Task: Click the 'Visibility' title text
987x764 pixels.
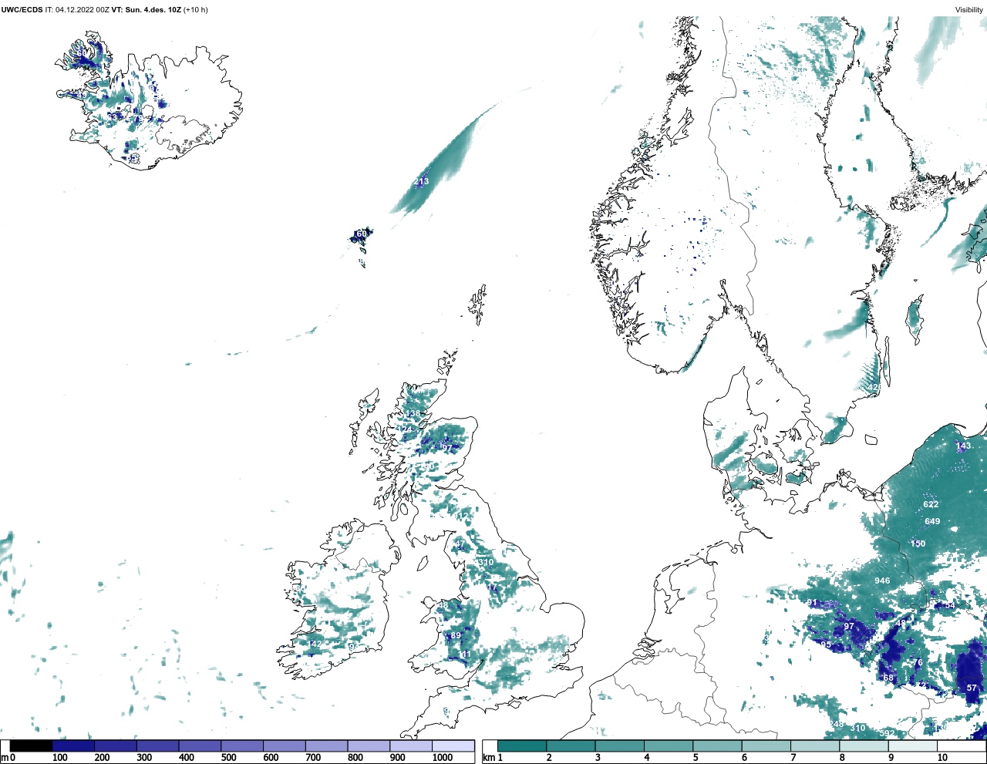Action: coord(969,10)
